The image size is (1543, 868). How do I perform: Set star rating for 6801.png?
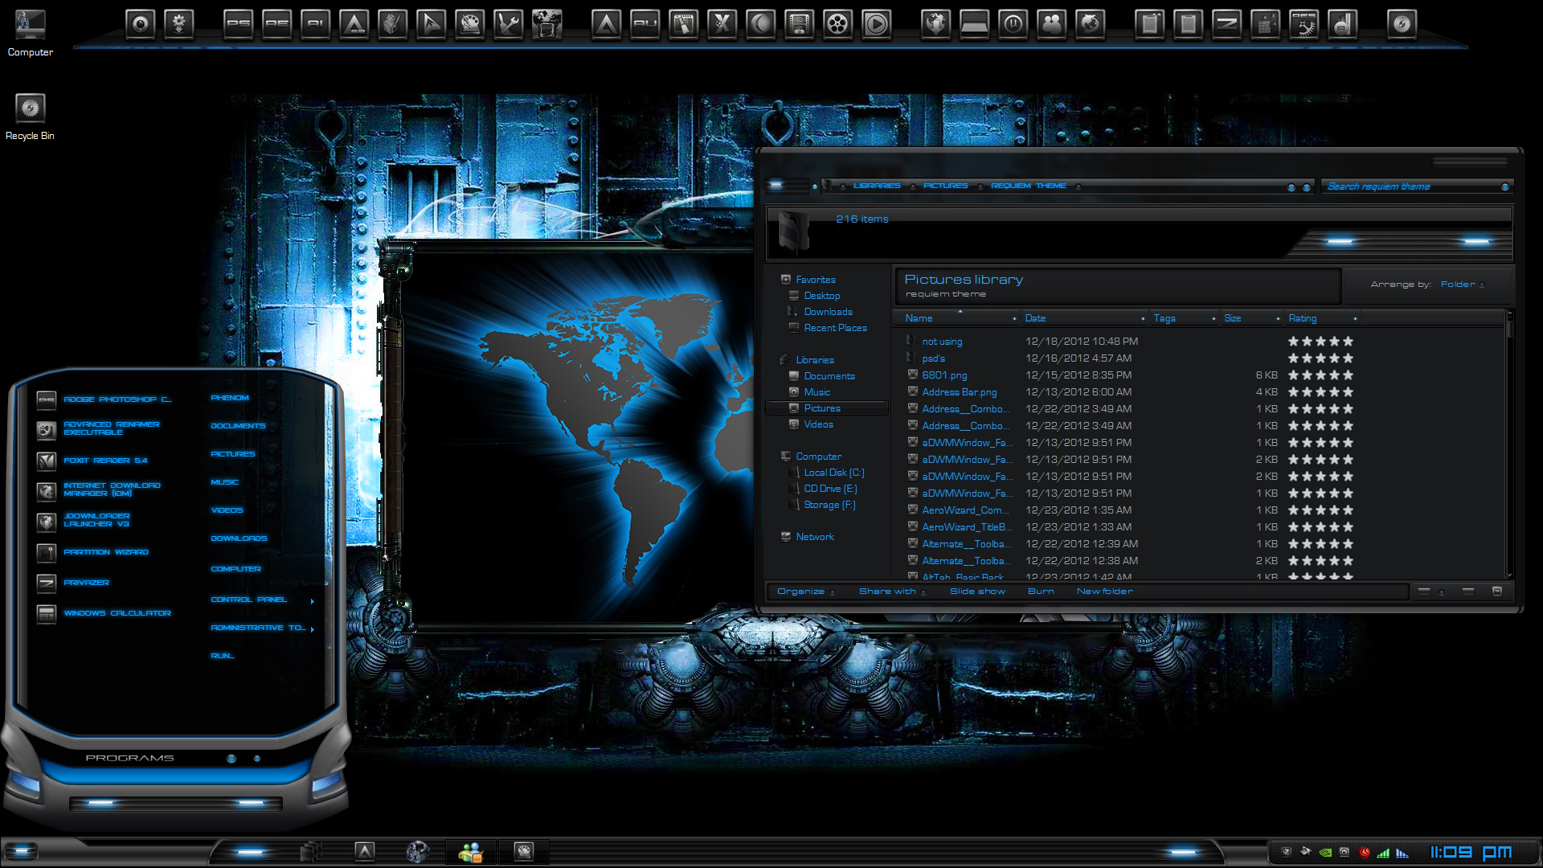(1320, 375)
